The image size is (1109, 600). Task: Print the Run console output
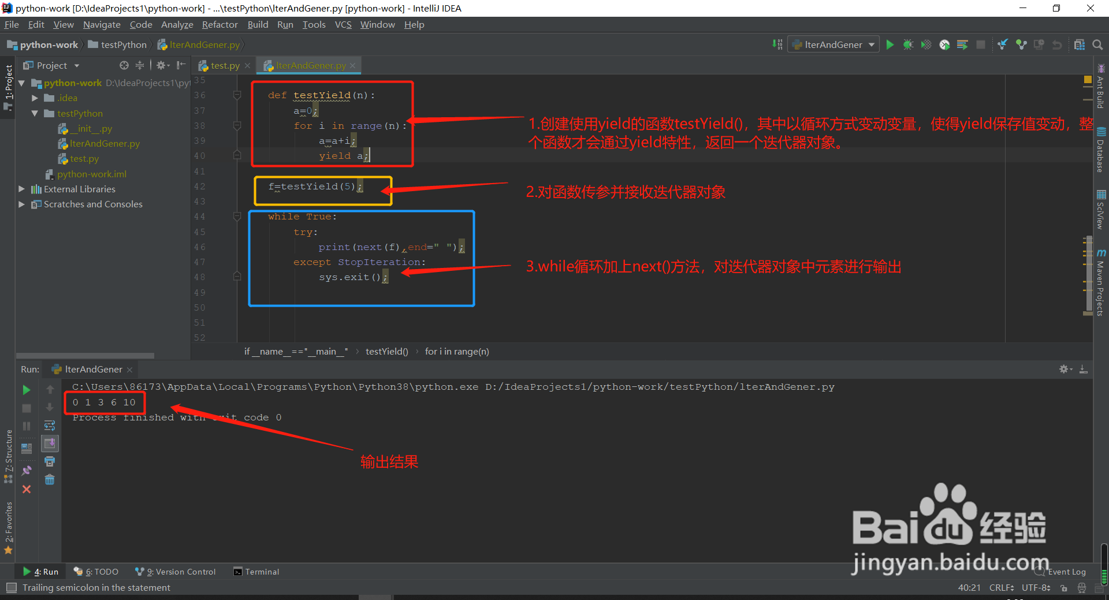[50, 461]
